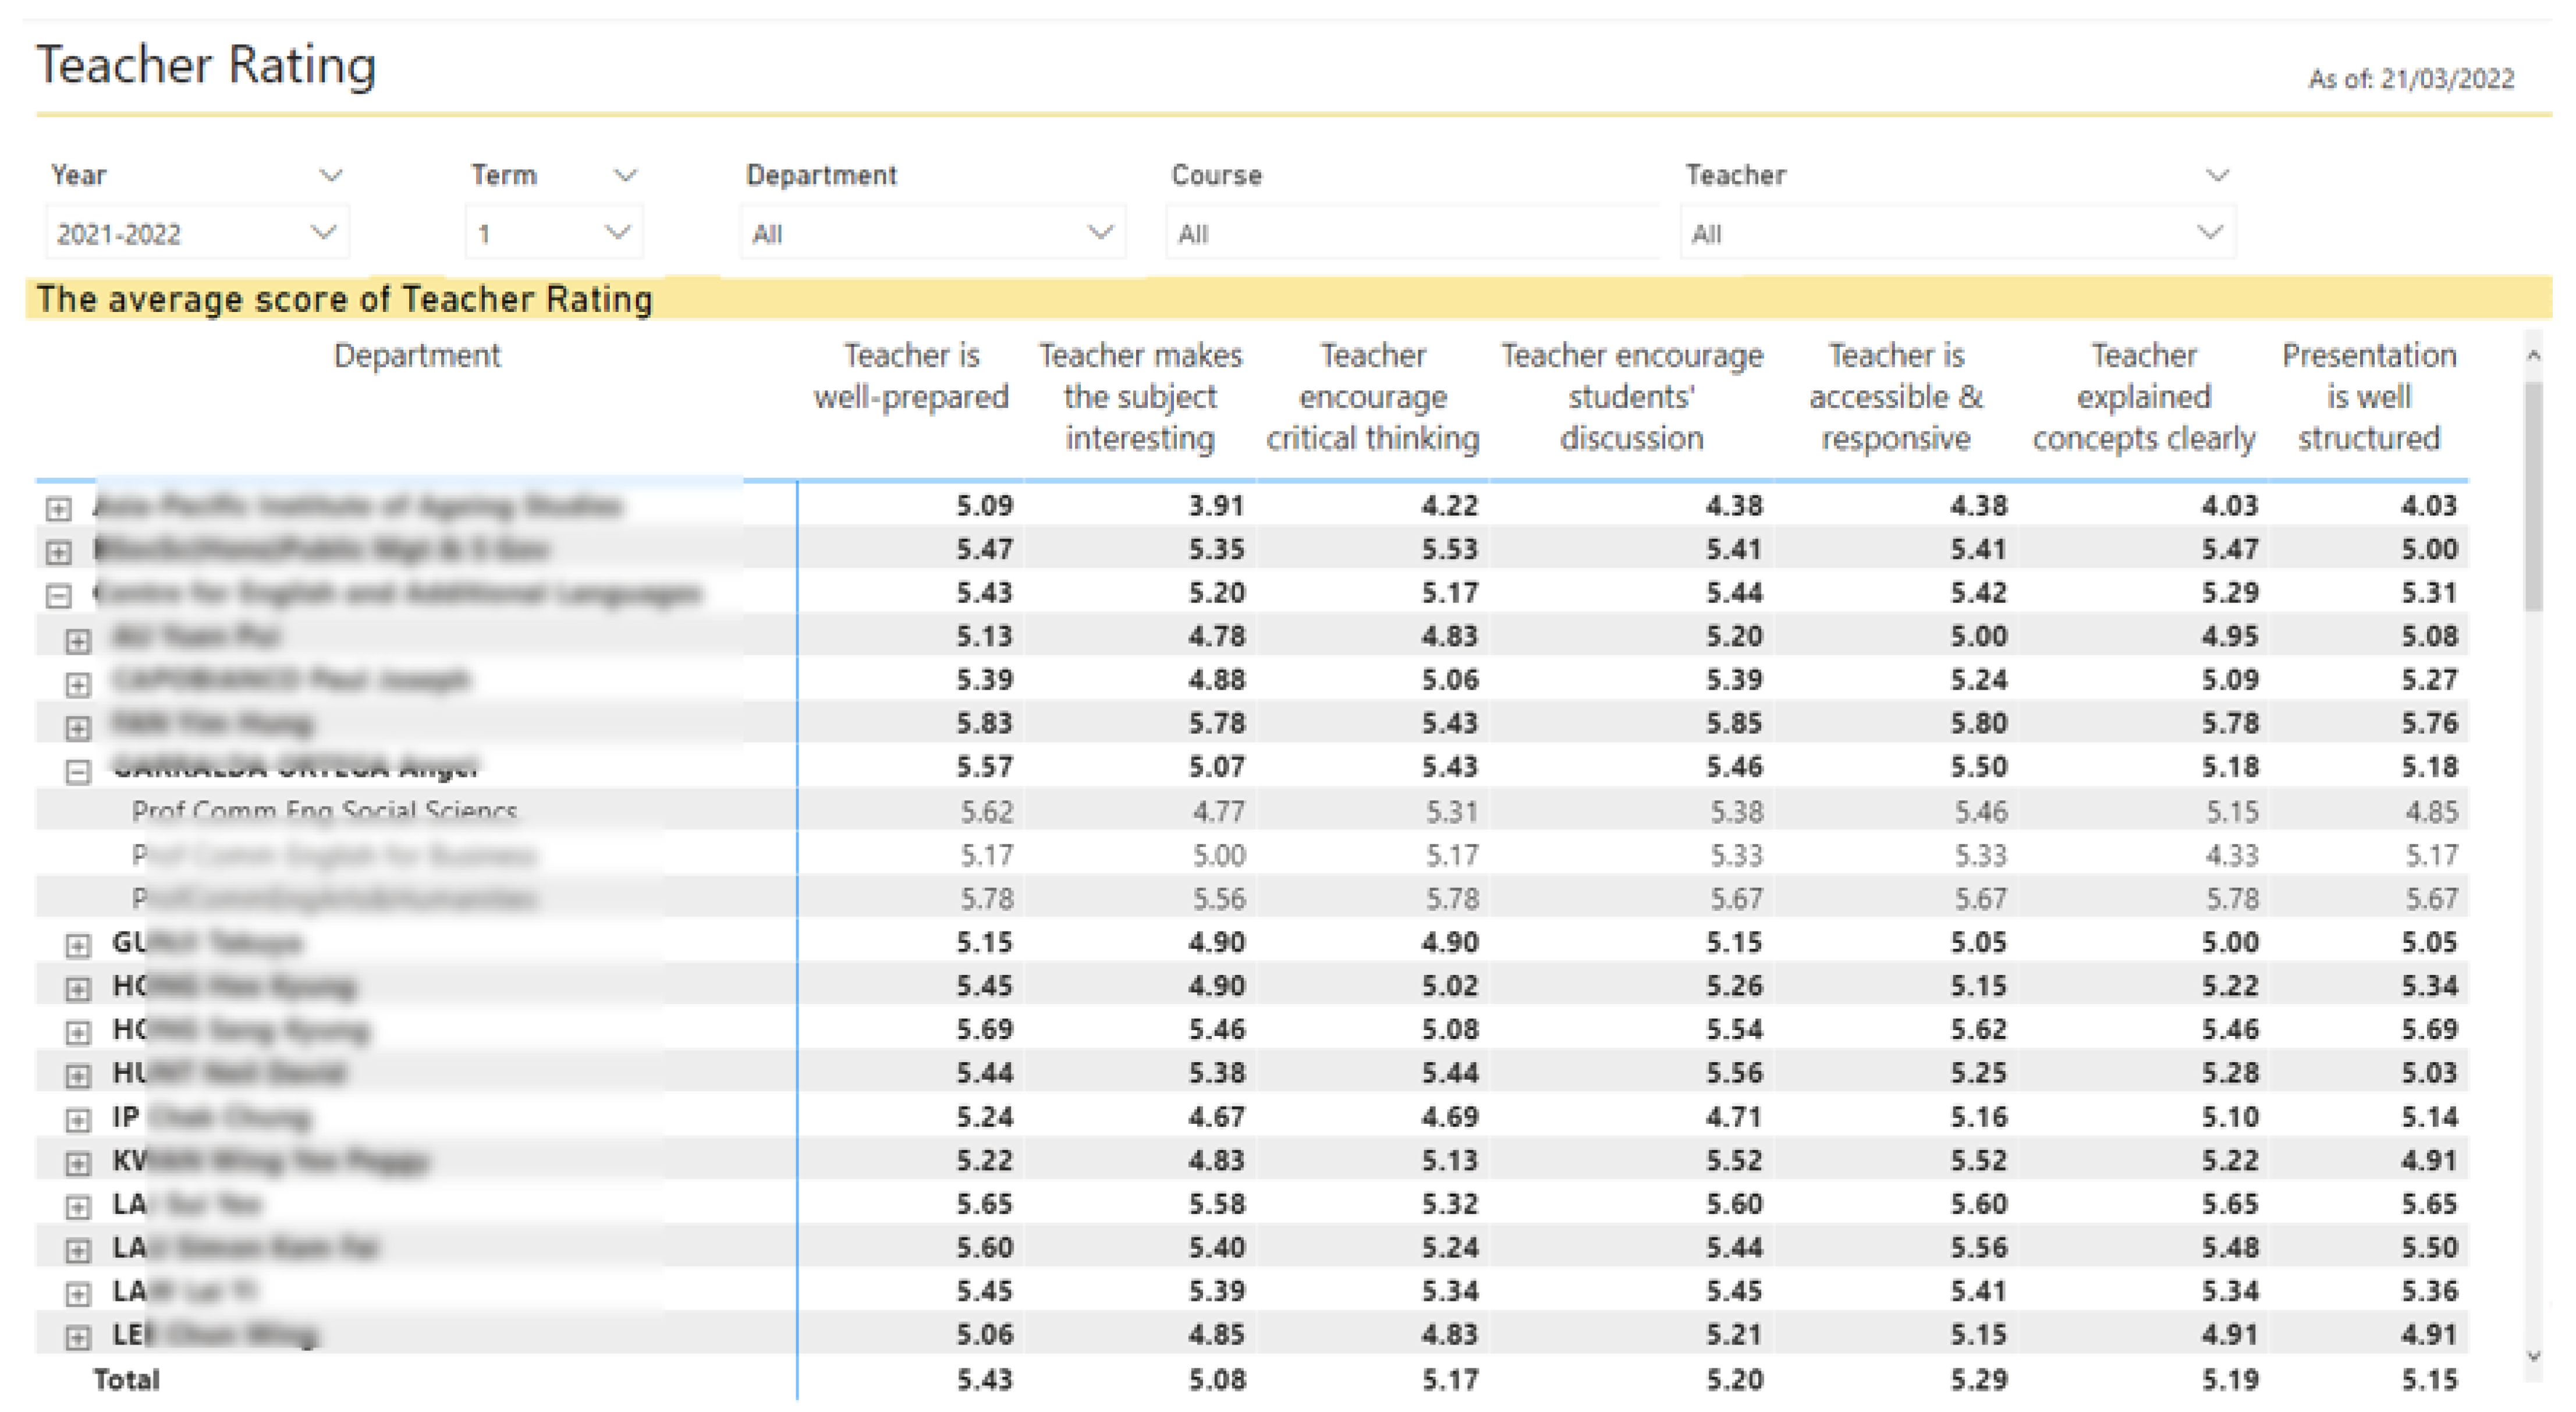Click chevron next to Teacher slicer header
The image size is (2576, 1412).
point(2217,176)
